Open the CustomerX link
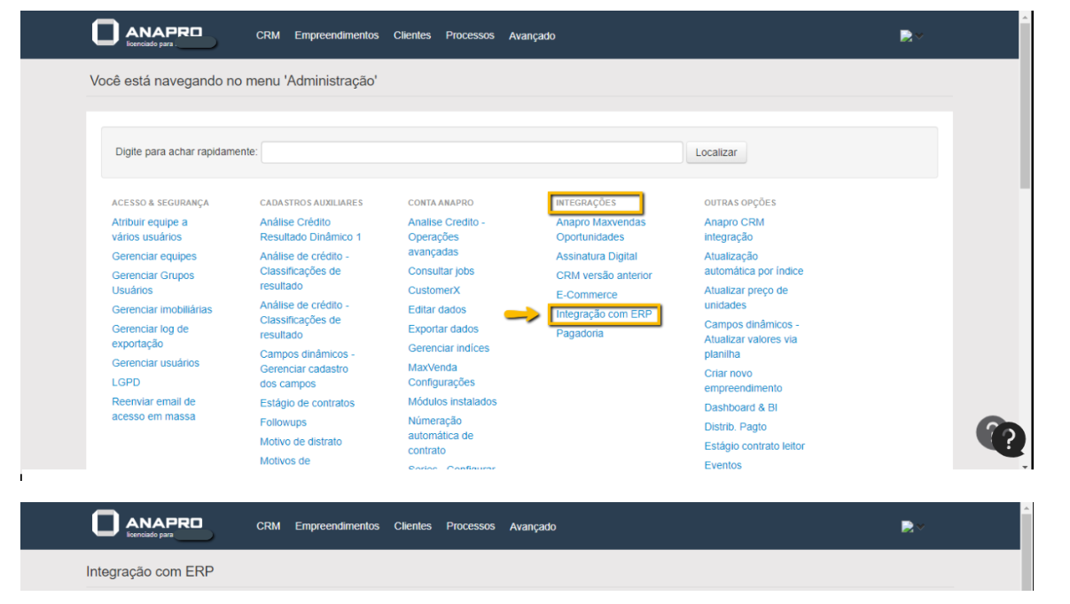This screenshot has height=604, width=1070. [434, 290]
